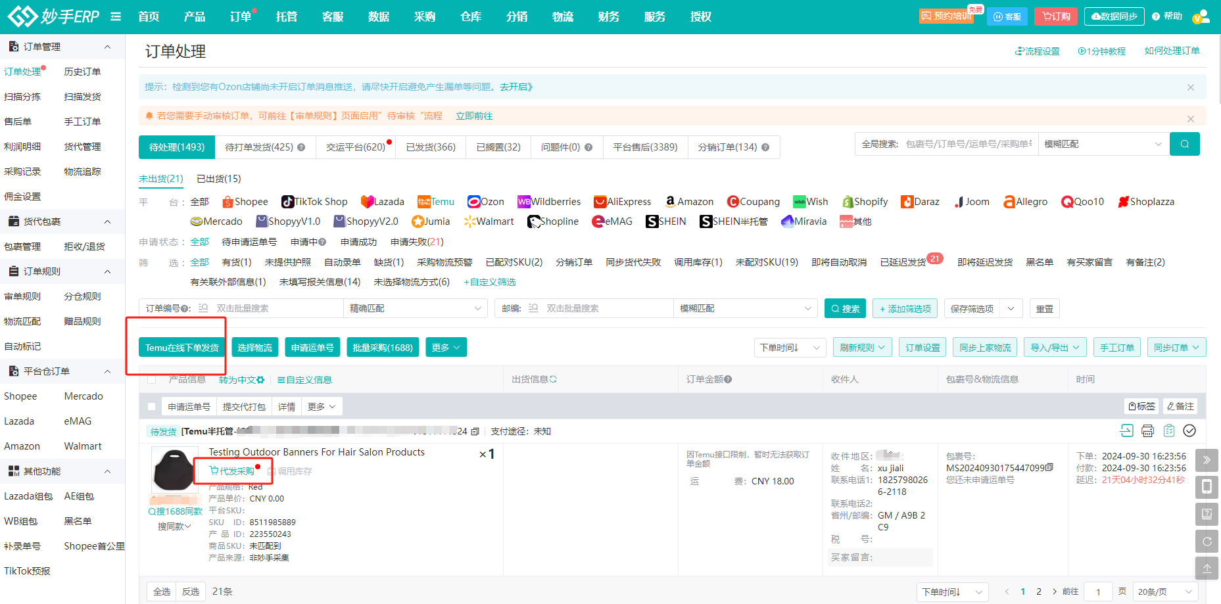Filter orders by Coupang platform
This screenshot has height=604, width=1221.
click(x=753, y=202)
